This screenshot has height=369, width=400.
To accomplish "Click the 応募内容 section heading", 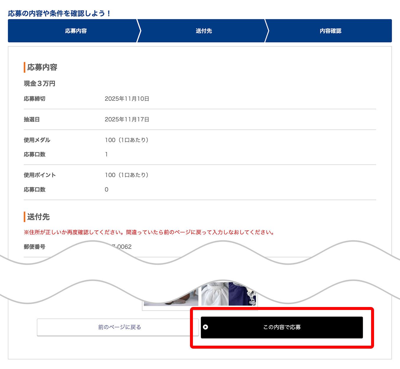I will coord(42,67).
